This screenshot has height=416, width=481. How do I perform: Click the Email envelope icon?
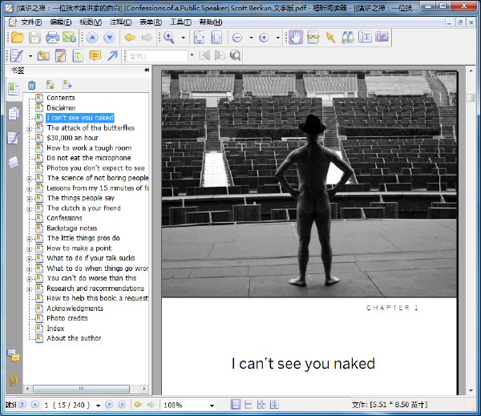click(x=69, y=38)
